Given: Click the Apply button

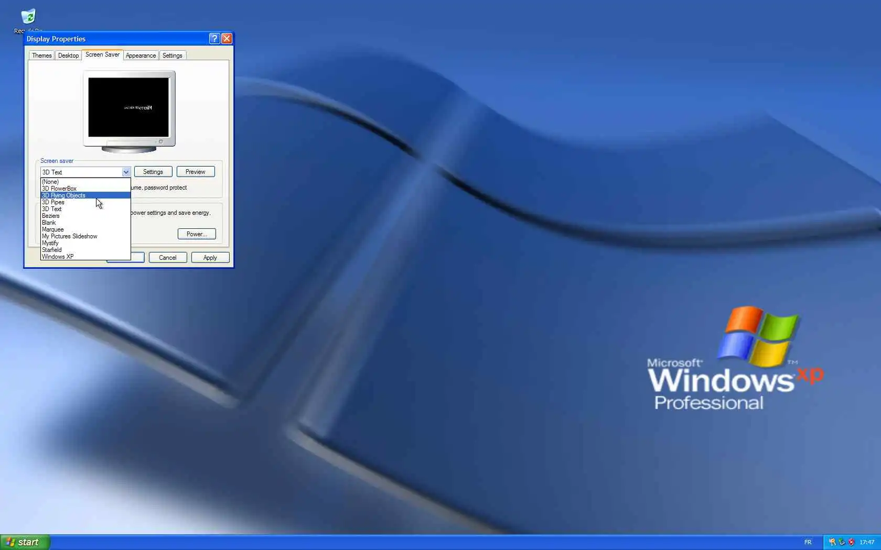Looking at the screenshot, I should tap(210, 258).
